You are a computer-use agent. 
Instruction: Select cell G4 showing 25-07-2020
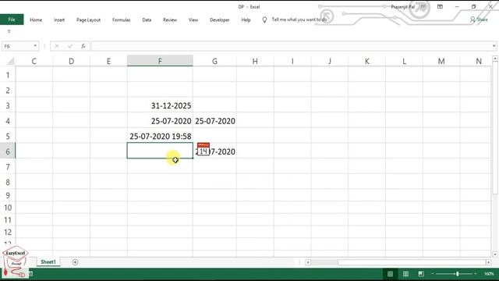pos(215,121)
